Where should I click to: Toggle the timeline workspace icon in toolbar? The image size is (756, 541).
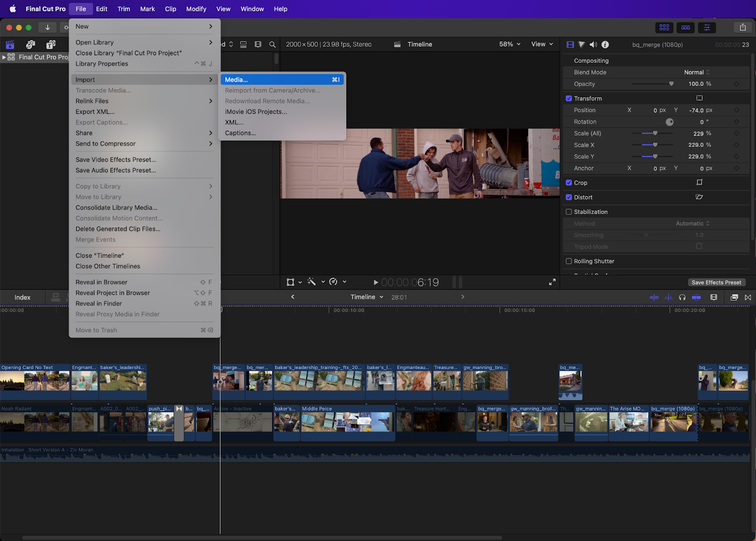point(686,27)
